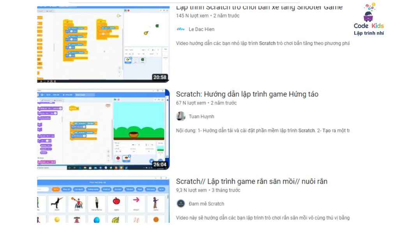Click the Đam mê Scratch channel avatar

[180, 204]
